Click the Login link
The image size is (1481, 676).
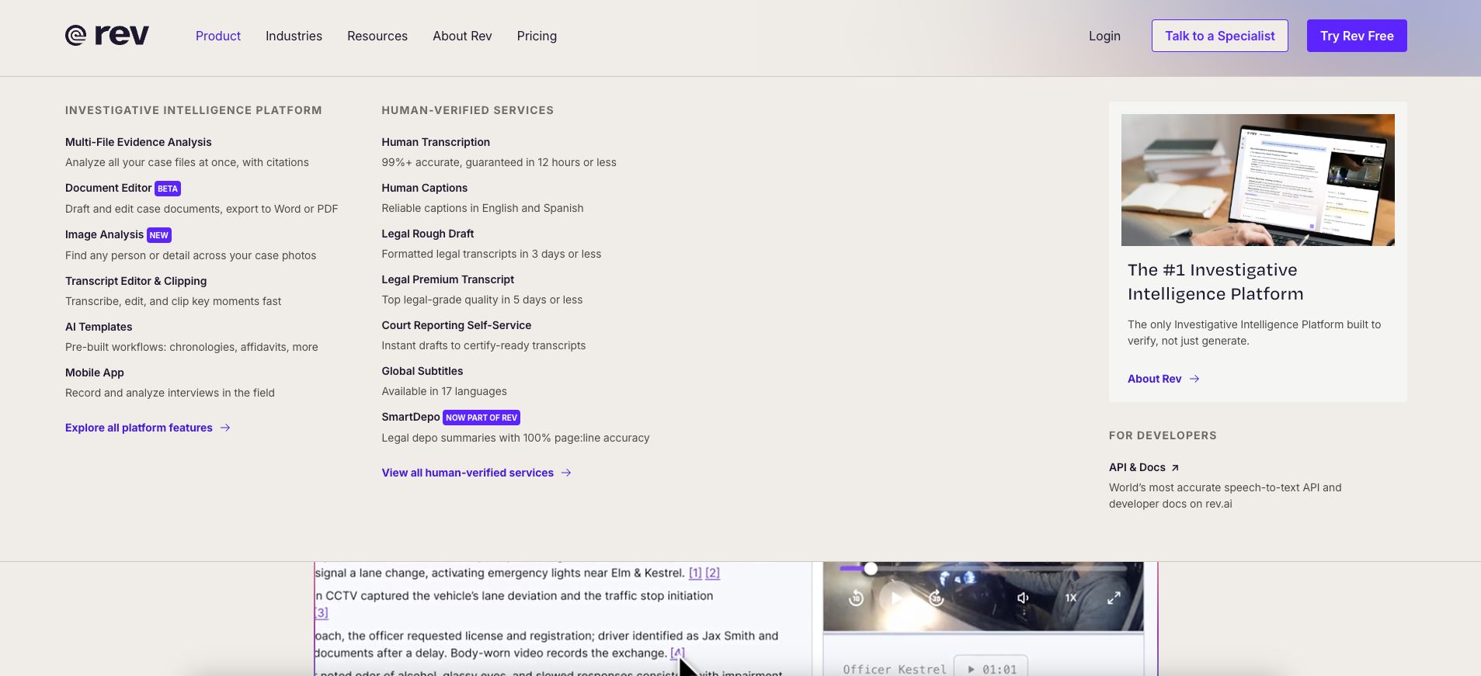[x=1104, y=36]
